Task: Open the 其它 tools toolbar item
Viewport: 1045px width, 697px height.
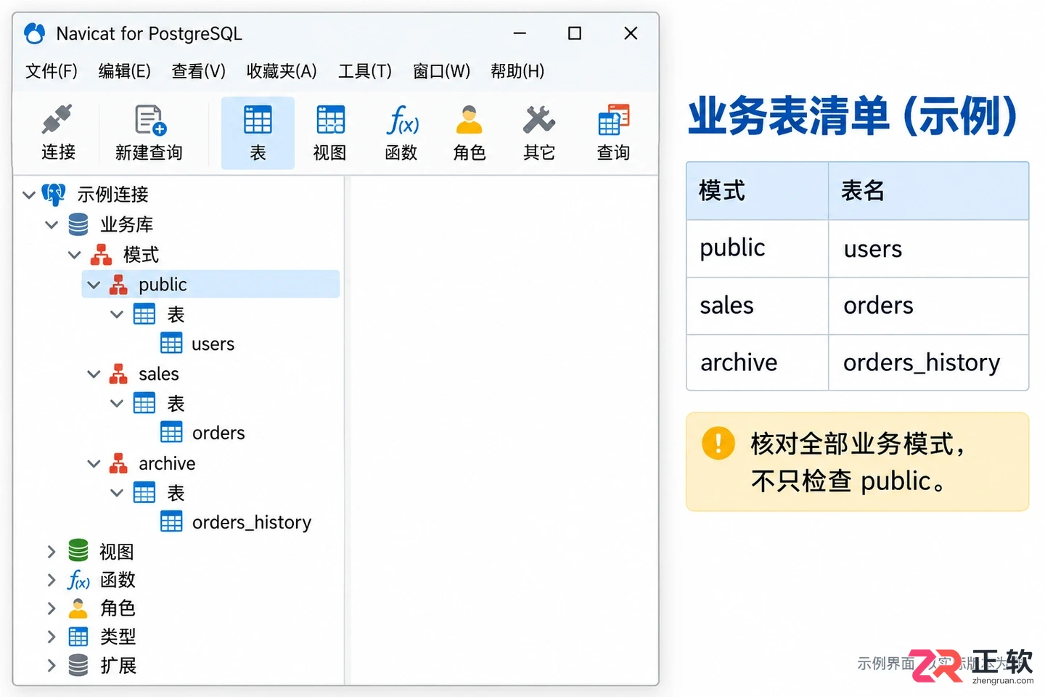Action: (x=539, y=133)
